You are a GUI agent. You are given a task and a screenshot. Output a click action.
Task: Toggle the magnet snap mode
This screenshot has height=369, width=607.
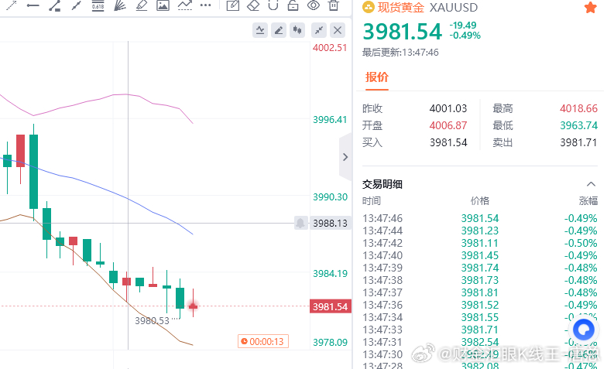pos(273,5)
